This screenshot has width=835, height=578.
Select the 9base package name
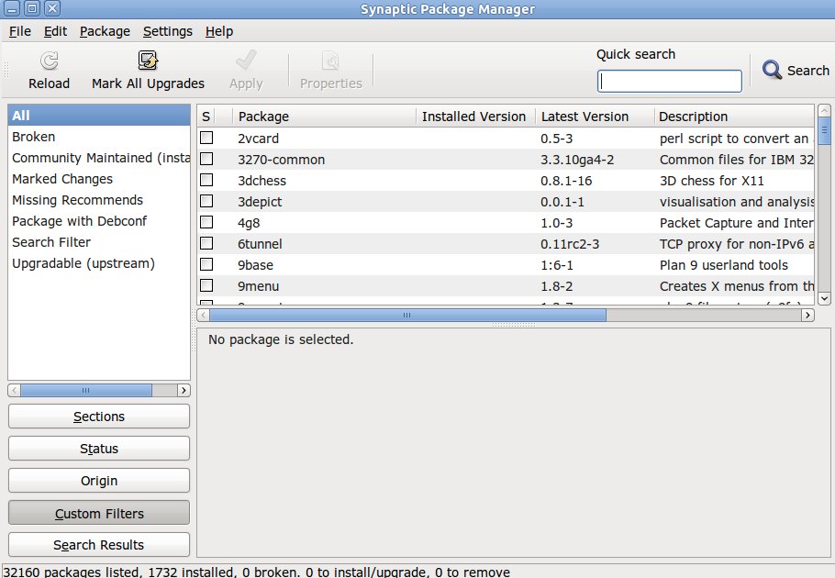pos(256,265)
